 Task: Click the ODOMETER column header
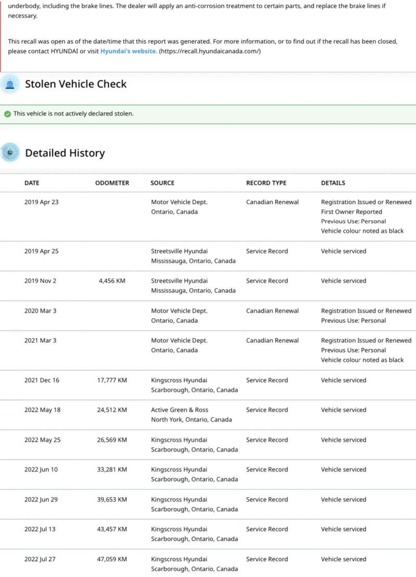coord(112,183)
